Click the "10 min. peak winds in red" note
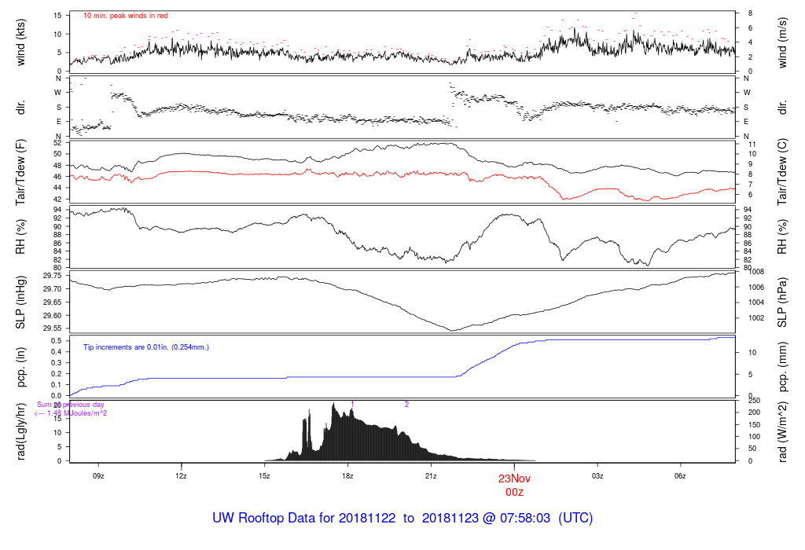 pos(125,16)
